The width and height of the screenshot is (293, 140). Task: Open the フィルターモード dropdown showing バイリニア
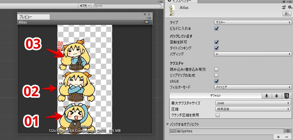tap(253, 87)
